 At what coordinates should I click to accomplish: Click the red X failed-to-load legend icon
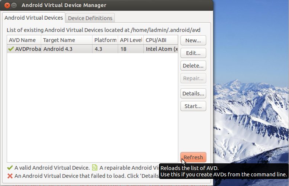click(10, 176)
